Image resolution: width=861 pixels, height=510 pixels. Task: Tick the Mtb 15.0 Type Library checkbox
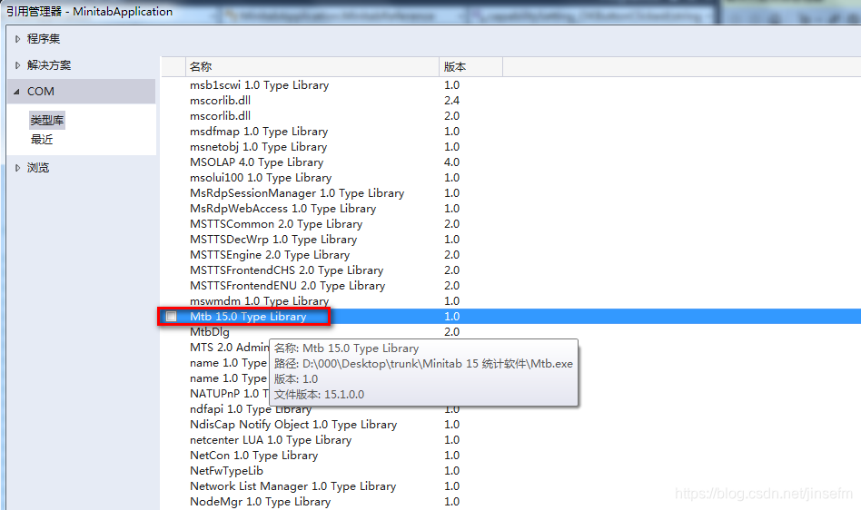[x=172, y=317]
